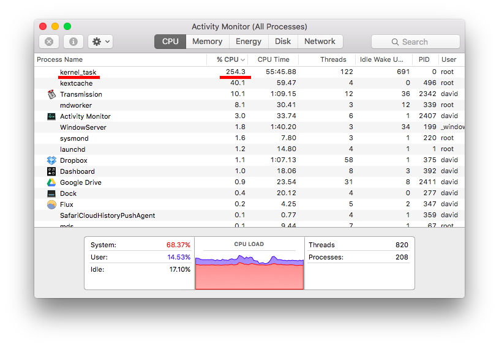Sort by CPU Time column
This screenshot has width=499, height=347.
point(273,59)
